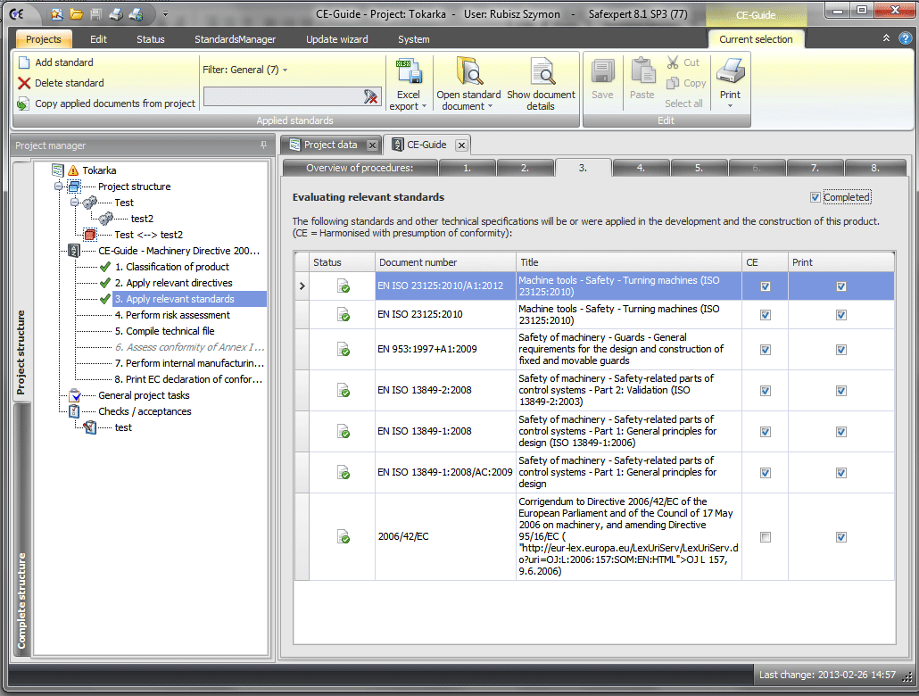The width and height of the screenshot is (919, 696).
Task: Open the StandardsManager ribbon tab
Action: click(236, 39)
